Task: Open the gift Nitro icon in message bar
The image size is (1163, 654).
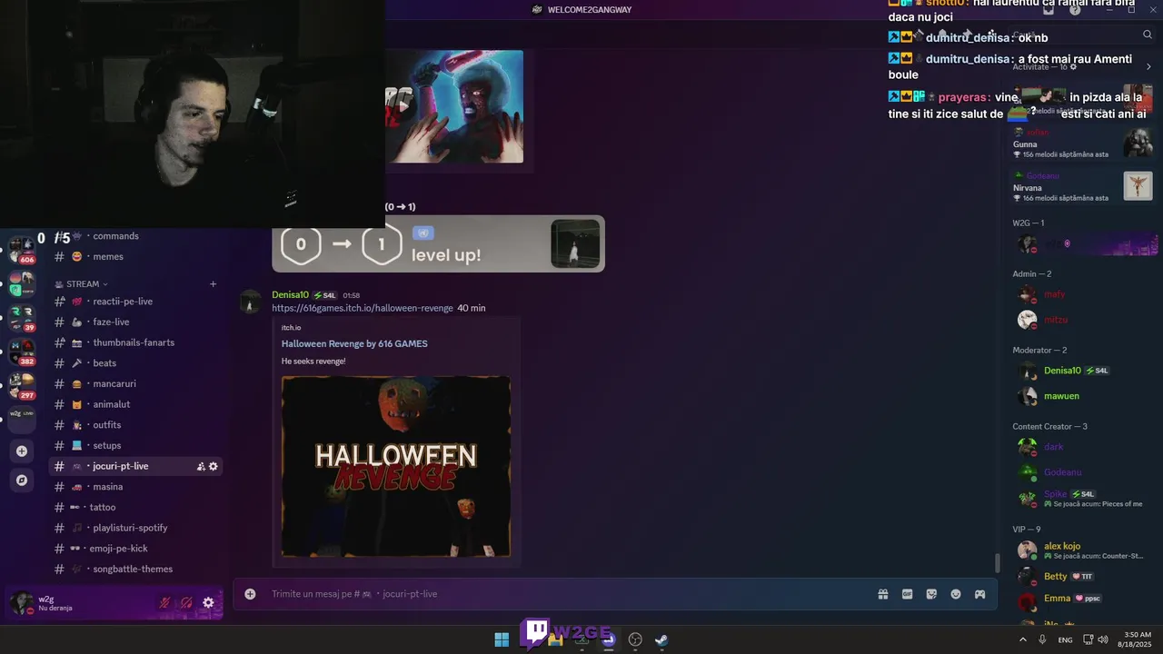Action: 882,594
